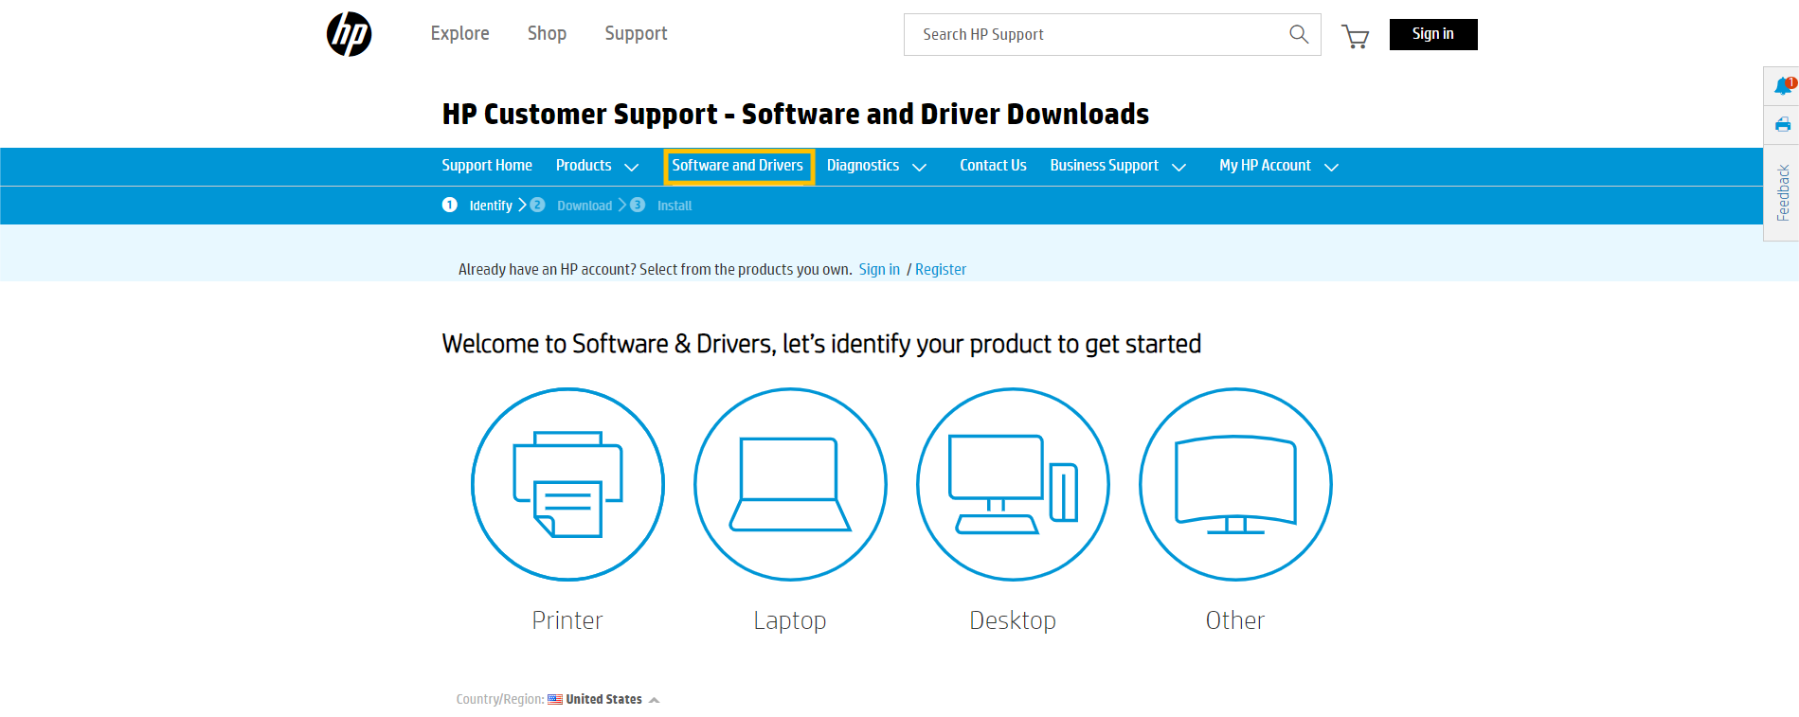Screen dimensions: 1799x717
Task: Click the Other label
Action: (x=1235, y=620)
